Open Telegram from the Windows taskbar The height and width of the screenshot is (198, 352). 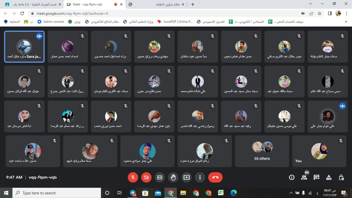tap(133, 193)
